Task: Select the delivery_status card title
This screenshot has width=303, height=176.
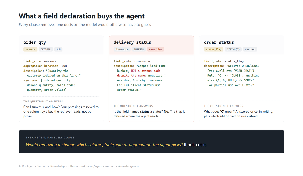Action: point(132,42)
